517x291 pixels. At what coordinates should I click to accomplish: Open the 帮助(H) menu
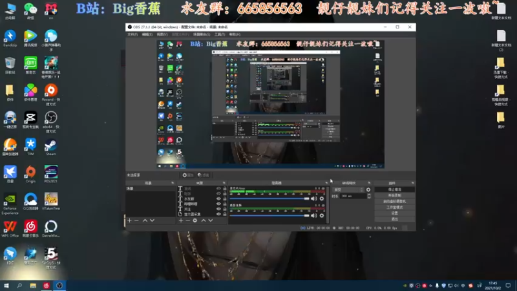235,34
